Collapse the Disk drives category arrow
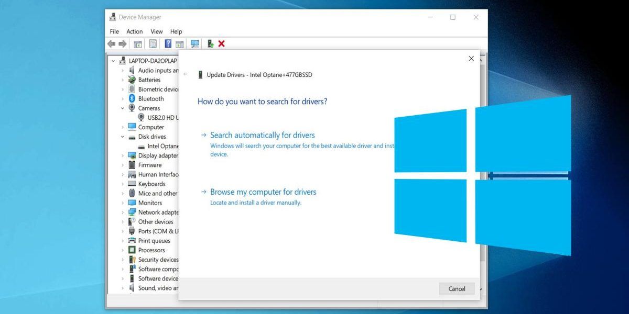Viewport: 629px width, 314px height. tap(123, 137)
